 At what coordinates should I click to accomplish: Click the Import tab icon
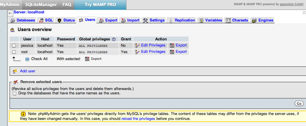tap(124, 20)
